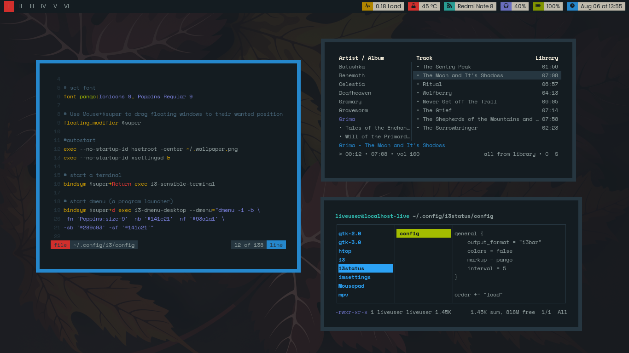The image size is (629, 353).
Task: Click the Redmi Note 8 network icon
Action: click(x=449, y=6)
